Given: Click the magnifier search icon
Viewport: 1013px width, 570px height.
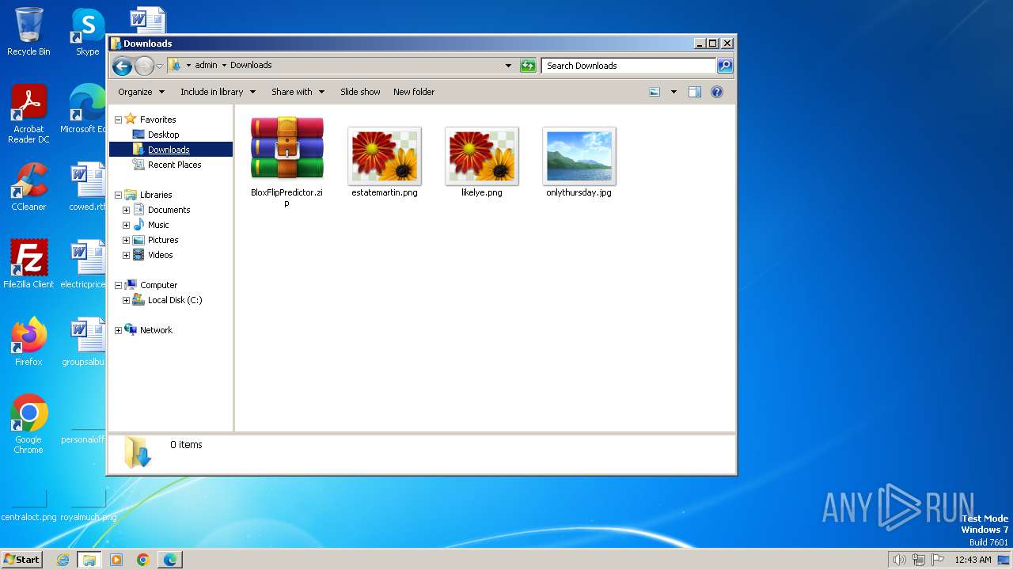Looking at the screenshot, I should pos(724,66).
